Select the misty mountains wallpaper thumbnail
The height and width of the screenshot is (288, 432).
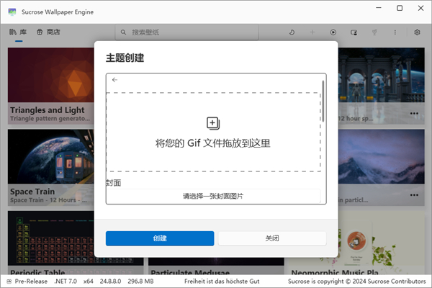[382, 156]
